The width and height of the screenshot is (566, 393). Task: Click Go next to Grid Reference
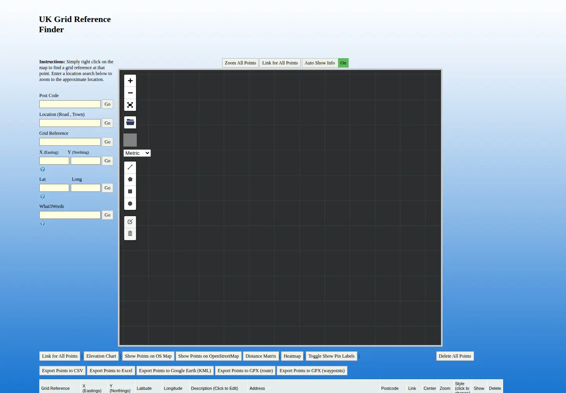coord(107,142)
